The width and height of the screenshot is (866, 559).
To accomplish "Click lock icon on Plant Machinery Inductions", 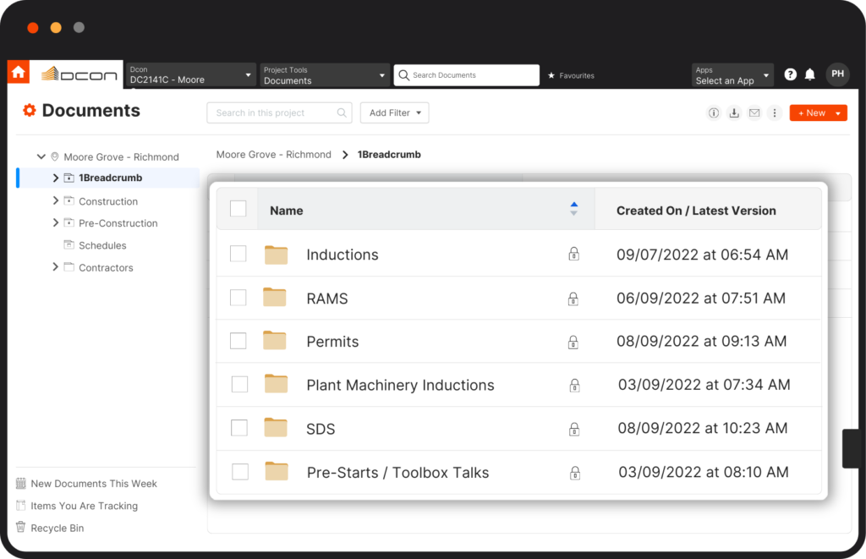I will coord(574,385).
